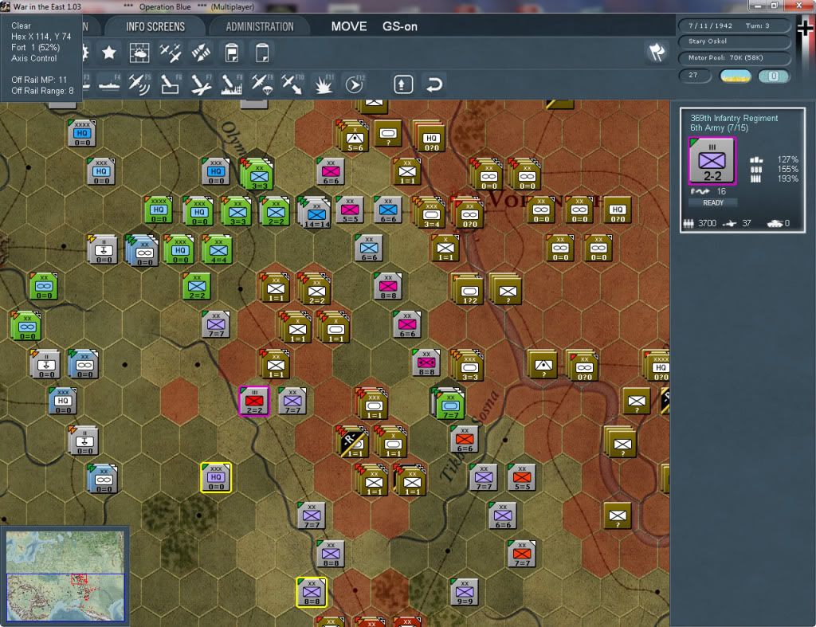Click the 127% value

click(x=787, y=159)
